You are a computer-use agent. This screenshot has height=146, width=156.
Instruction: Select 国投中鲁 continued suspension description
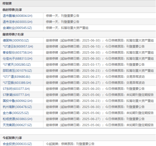tap(100, 101)
